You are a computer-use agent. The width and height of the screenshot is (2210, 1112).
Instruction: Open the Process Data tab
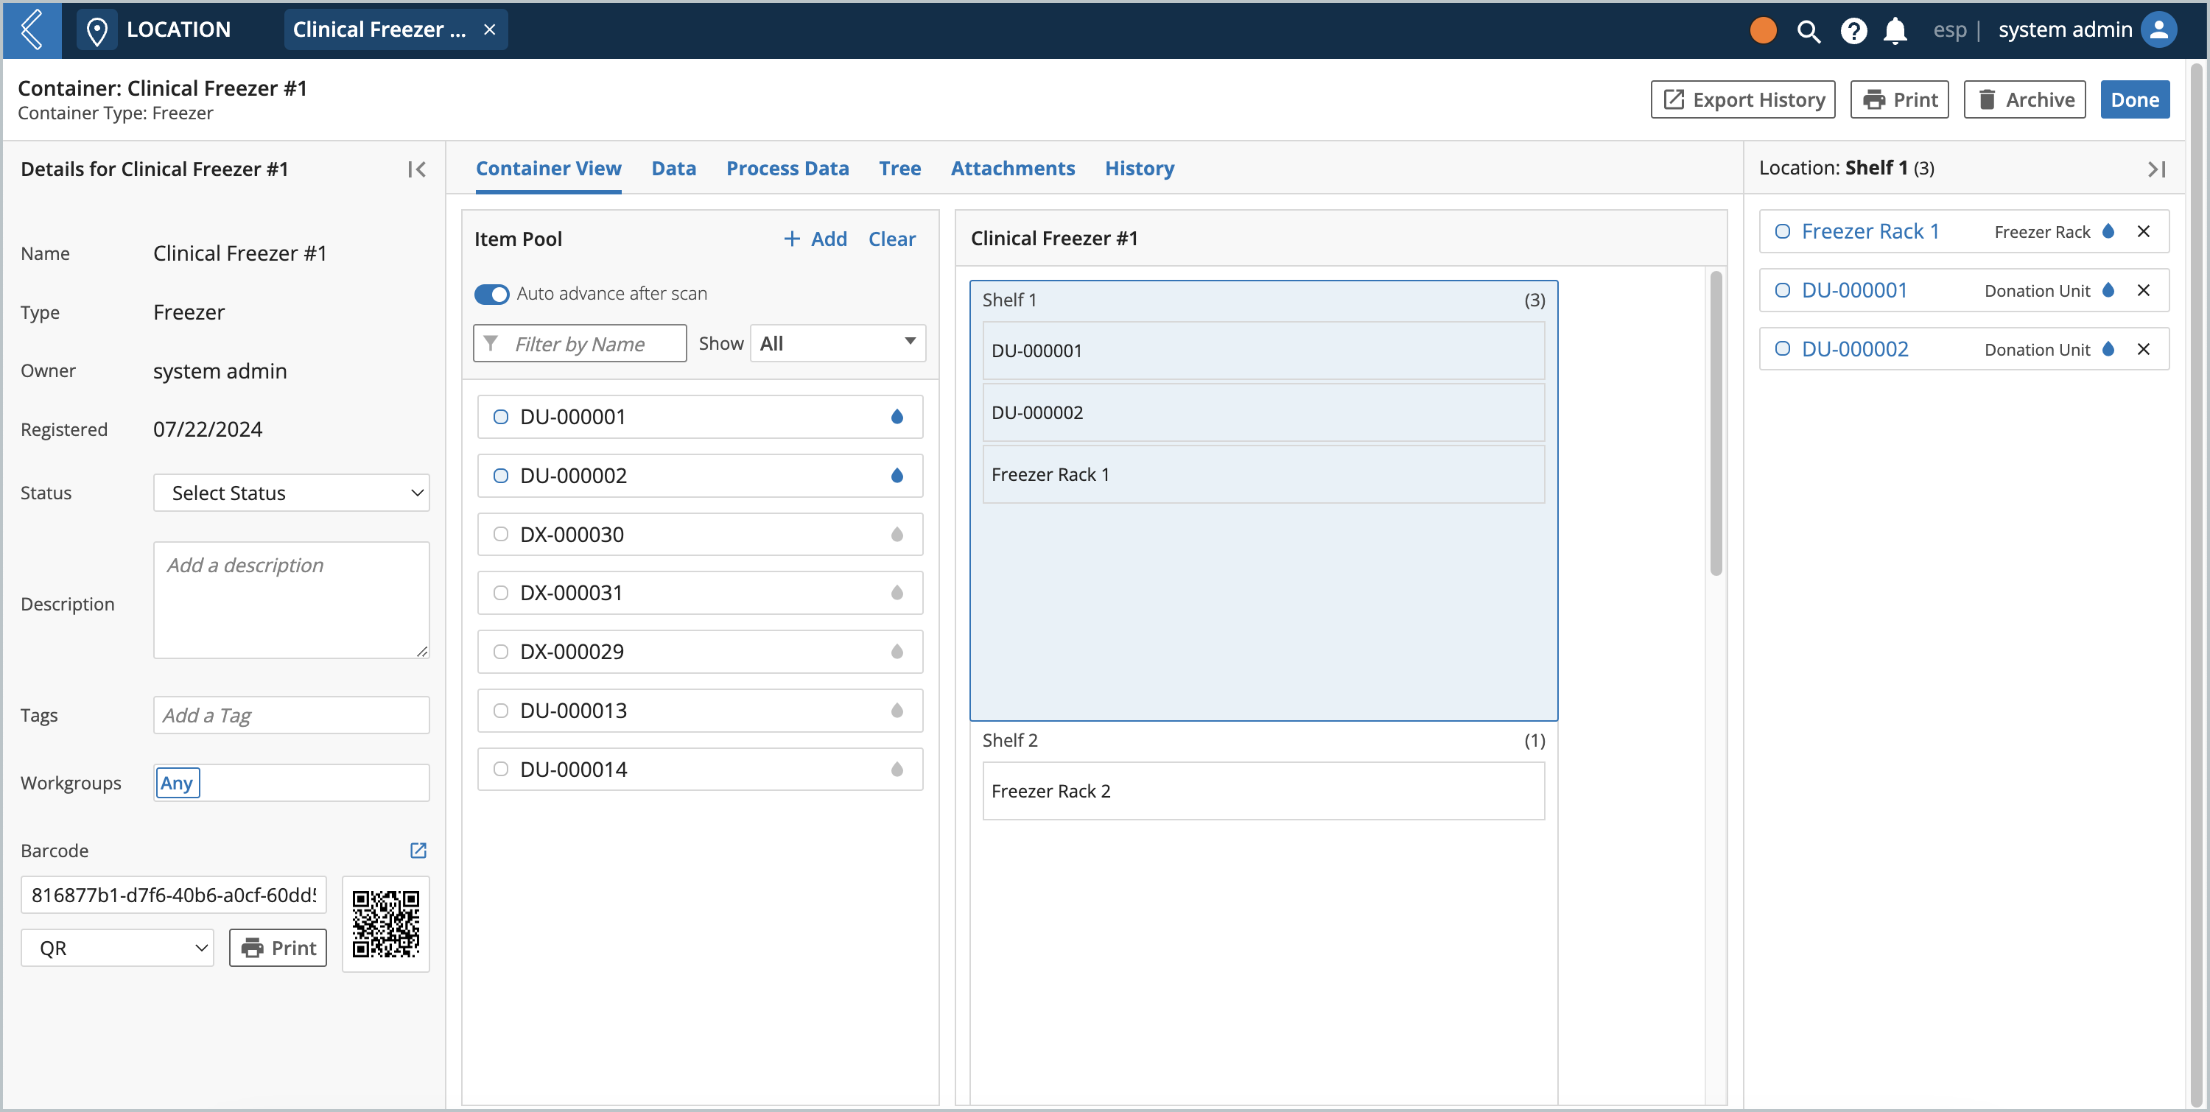click(x=787, y=168)
